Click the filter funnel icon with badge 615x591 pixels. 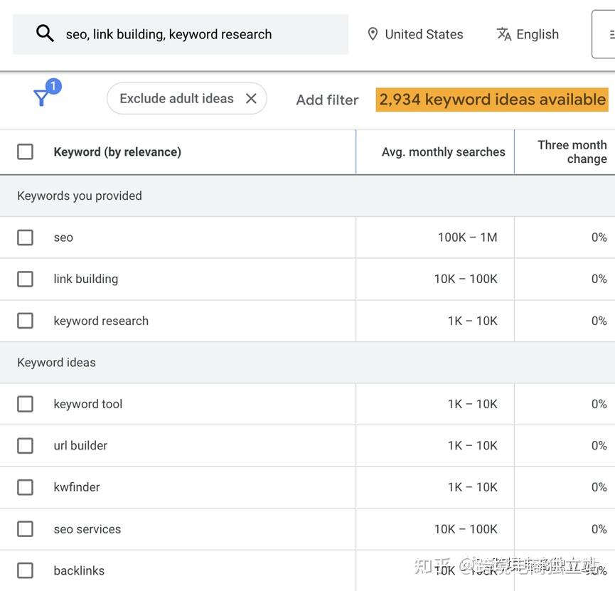[x=43, y=100]
